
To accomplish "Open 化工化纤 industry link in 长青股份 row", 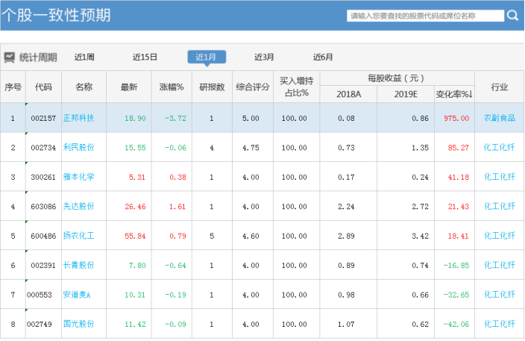I will coord(499,266).
